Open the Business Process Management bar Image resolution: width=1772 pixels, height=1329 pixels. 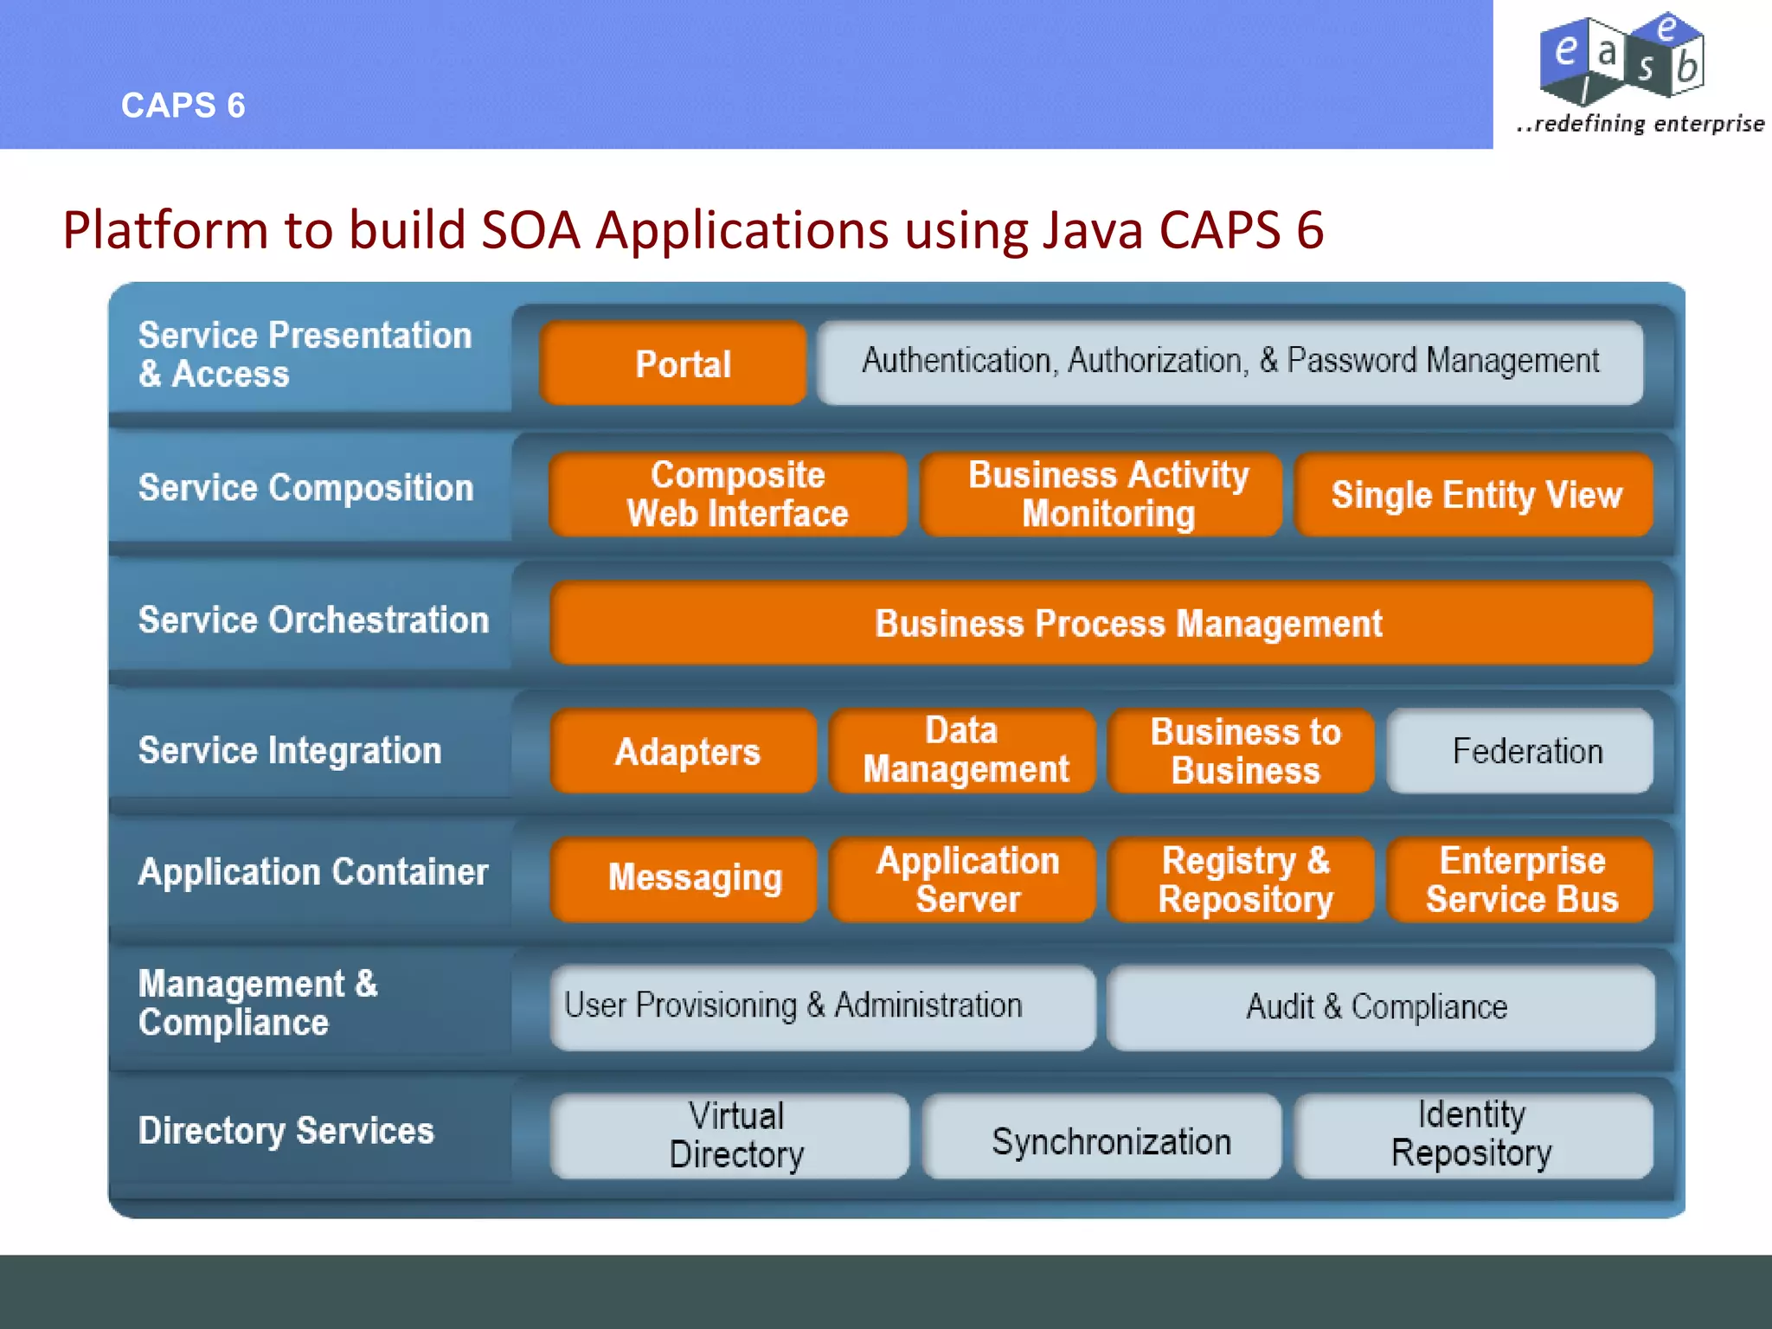pos(1101,623)
